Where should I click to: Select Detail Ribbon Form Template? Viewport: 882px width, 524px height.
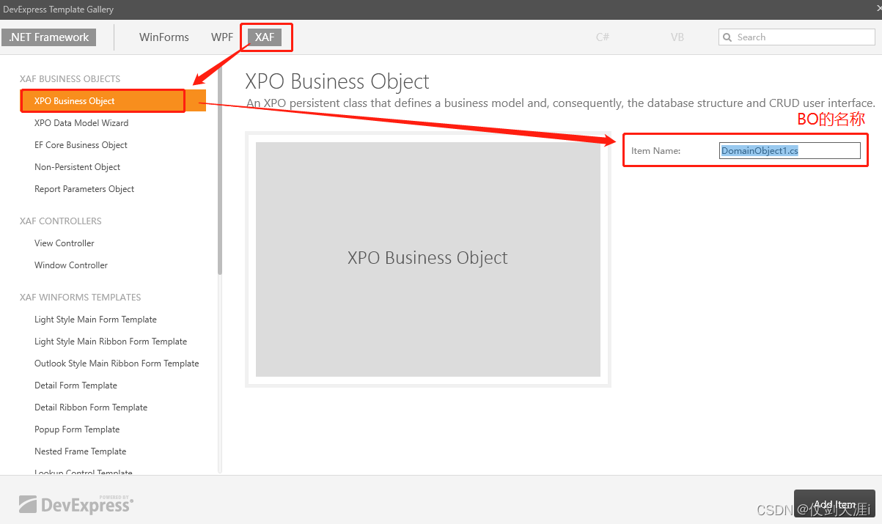(91, 407)
